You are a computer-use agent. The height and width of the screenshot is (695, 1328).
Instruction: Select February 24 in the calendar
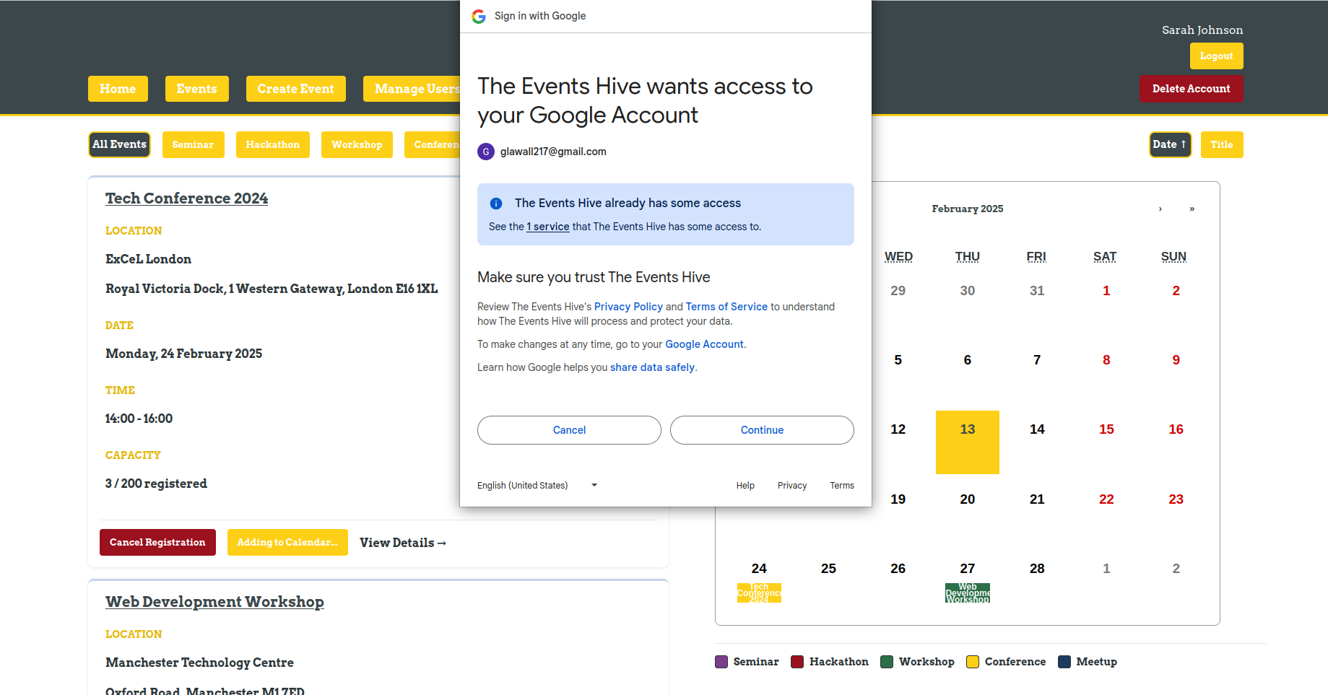(x=759, y=569)
